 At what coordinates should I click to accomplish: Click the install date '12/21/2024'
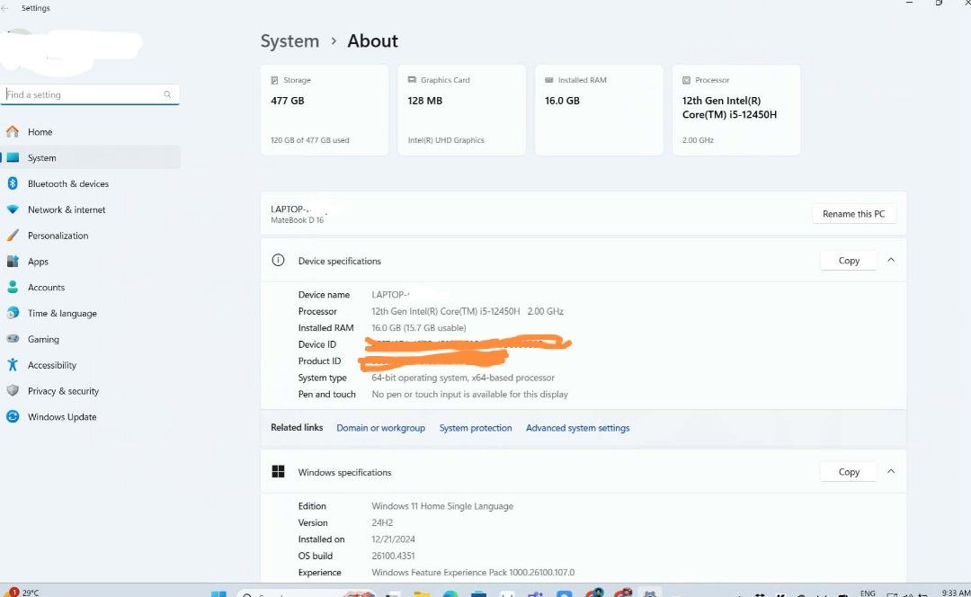393,539
